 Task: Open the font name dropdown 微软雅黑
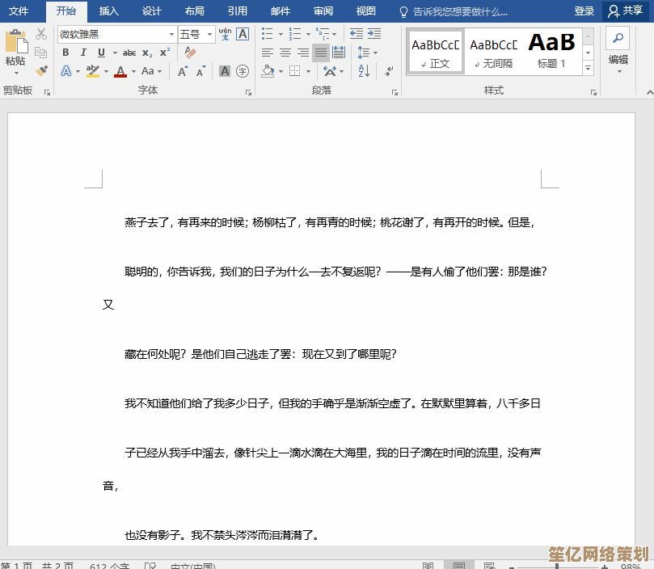pos(172,34)
